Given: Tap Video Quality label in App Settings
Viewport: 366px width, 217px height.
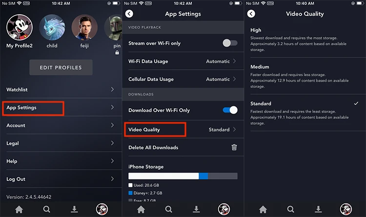Looking at the screenshot, I should [144, 130].
